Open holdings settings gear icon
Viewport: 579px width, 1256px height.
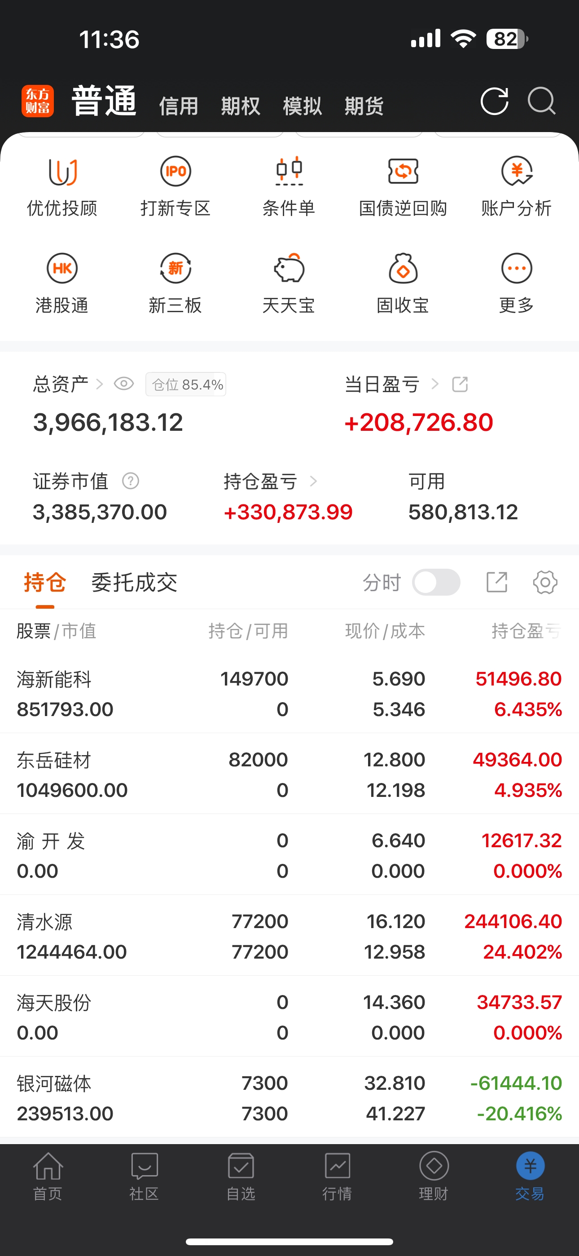[545, 582]
